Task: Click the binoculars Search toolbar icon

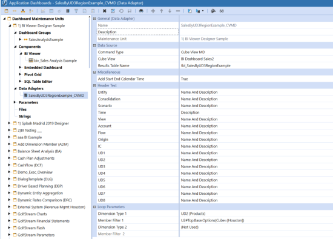Action: 141,11
